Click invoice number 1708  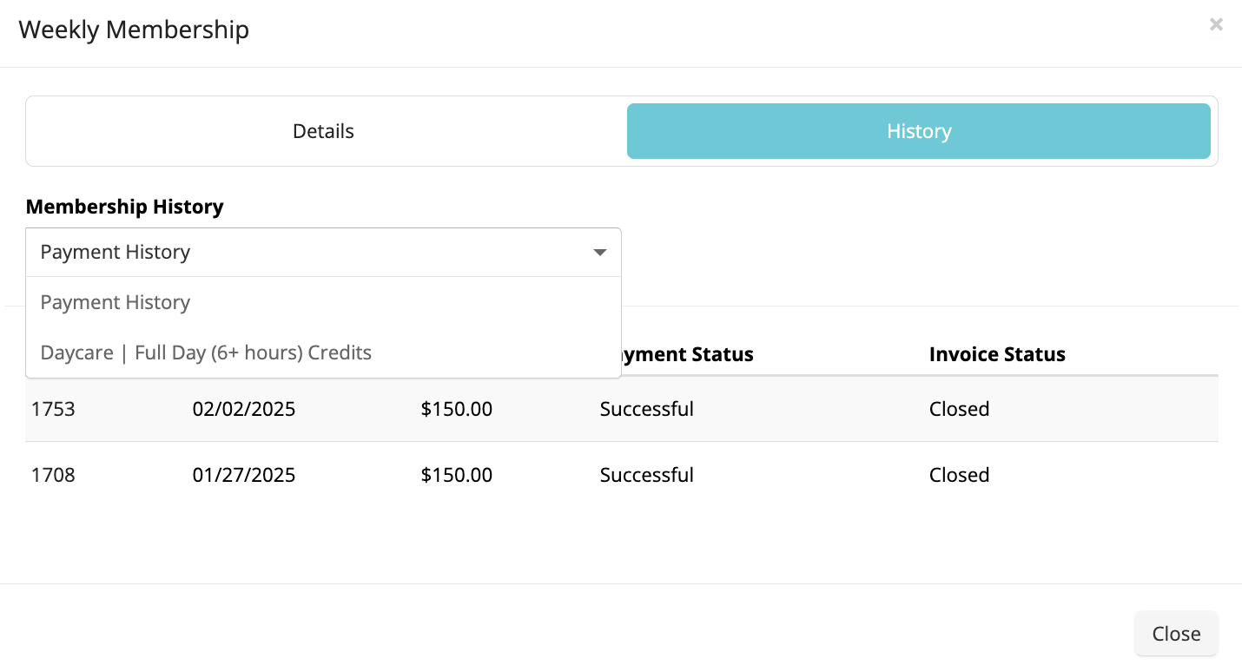click(x=53, y=475)
